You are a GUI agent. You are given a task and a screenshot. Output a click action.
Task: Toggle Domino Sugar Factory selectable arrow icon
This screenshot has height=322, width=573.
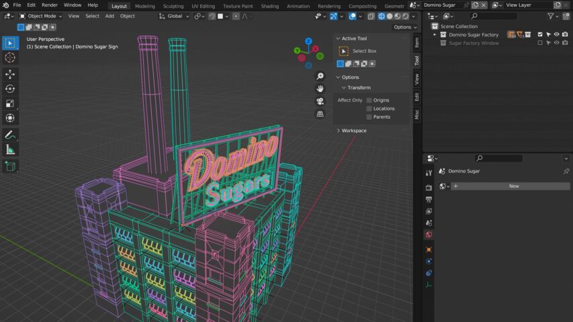(549, 34)
